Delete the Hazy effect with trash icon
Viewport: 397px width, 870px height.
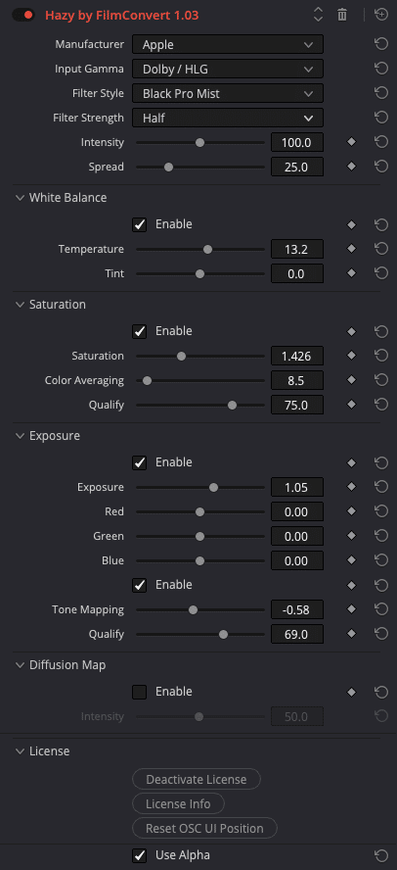(x=342, y=15)
